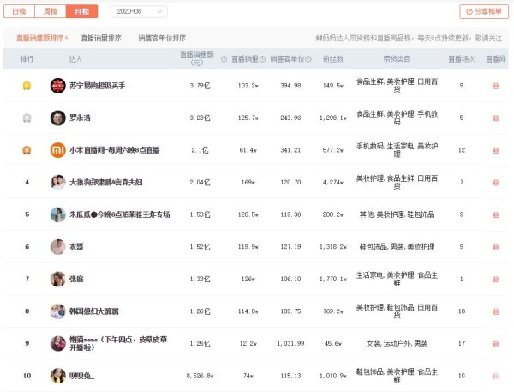The width and height of the screenshot is (514, 392).
Task: Sort by 销售客单价排序
Action: (x=162, y=38)
